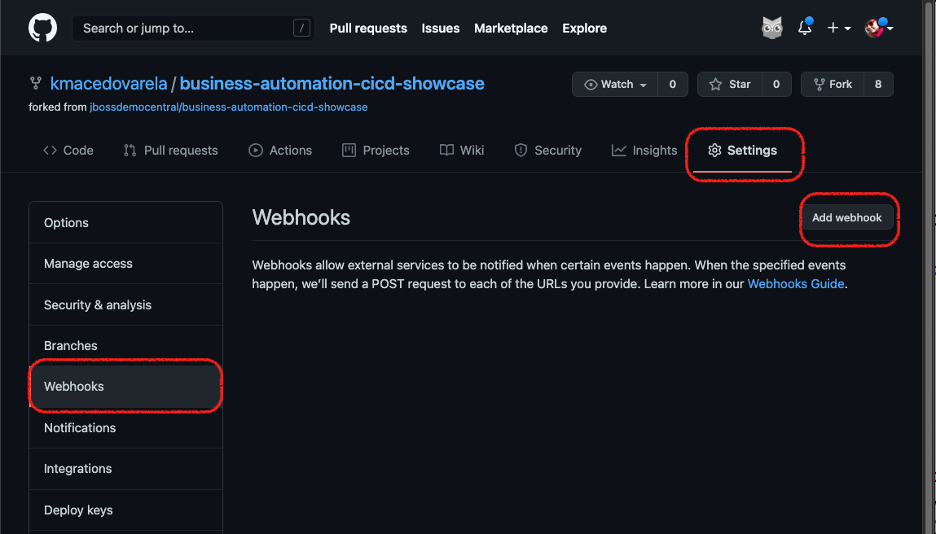Open notifications bell

coord(805,28)
